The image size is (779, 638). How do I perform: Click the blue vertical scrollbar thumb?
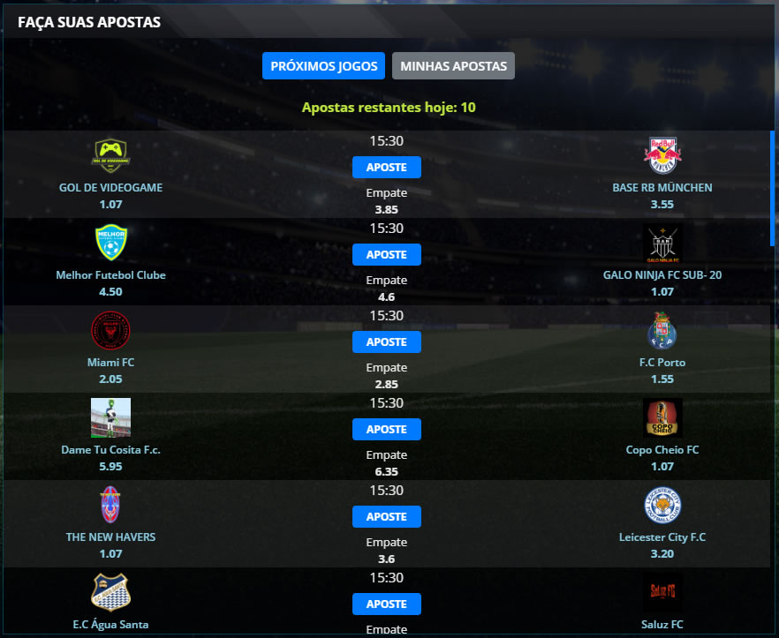(772, 188)
